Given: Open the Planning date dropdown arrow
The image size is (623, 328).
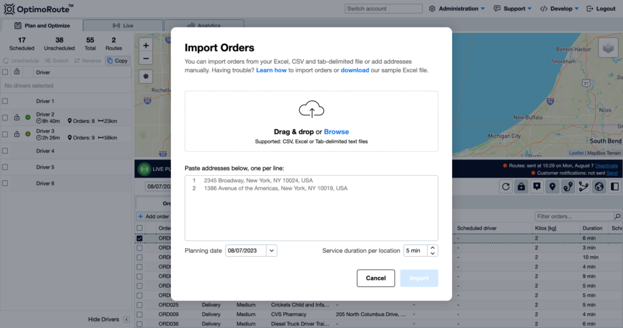Looking at the screenshot, I should [271, 250].
